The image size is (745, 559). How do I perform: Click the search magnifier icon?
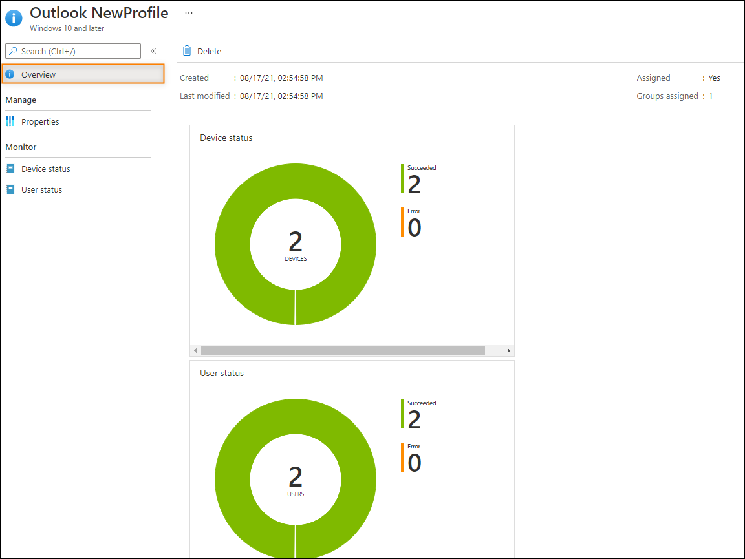(x=14, y=51)
